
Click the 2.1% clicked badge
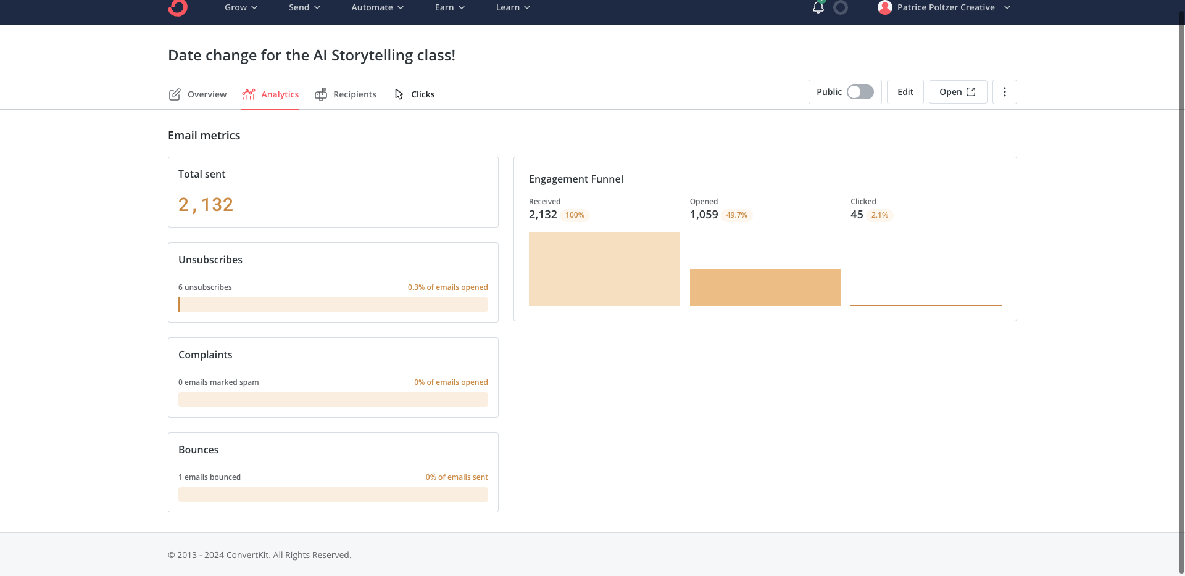[879, 215]
